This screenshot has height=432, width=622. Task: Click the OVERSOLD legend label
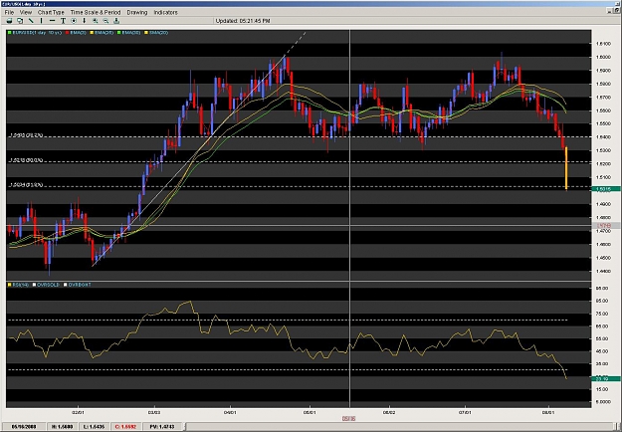click(48, 285)
